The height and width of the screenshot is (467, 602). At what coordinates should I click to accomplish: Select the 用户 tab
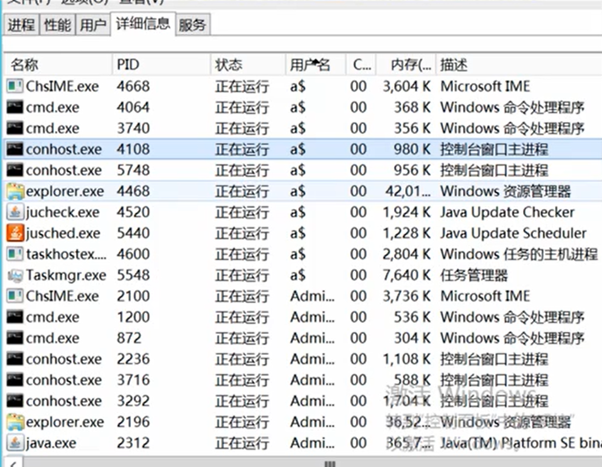pyautogui.click(x=93, y=25)
